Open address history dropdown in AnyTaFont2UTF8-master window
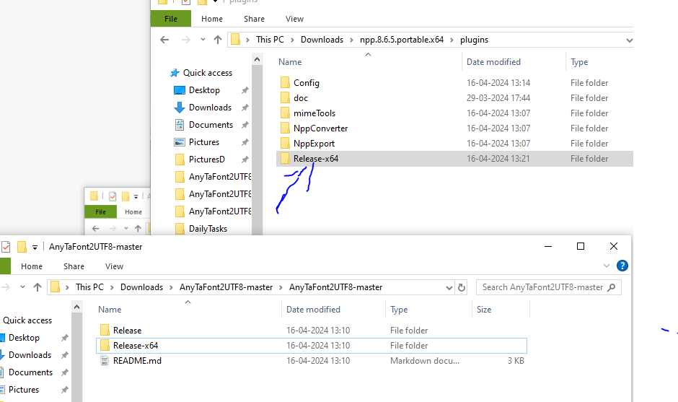Image resolution: width=678 pixels, height=402 pixels. 447,287
